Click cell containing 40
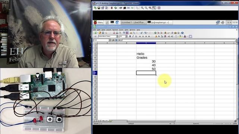The height and width of the screenshot is (134, 239). tap(146, 65)
